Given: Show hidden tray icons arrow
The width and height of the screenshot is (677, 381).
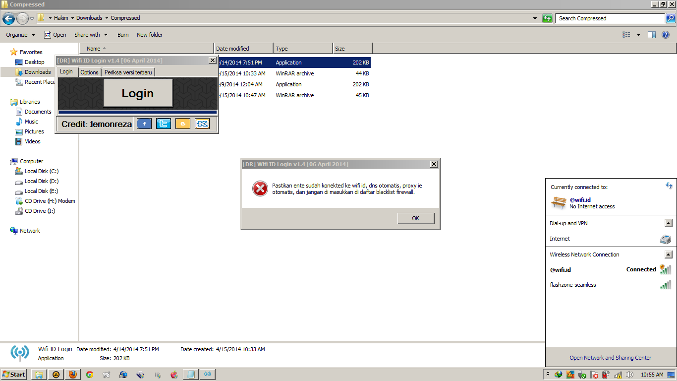Looking at the screenshot, I should (548, 374).
